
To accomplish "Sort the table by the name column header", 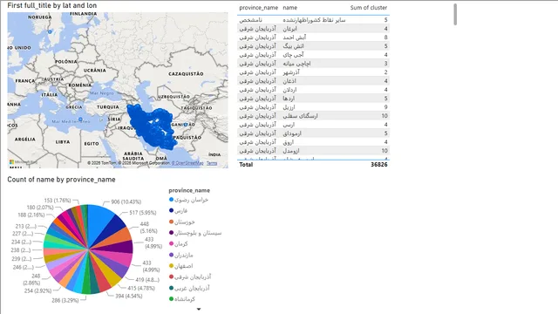I will tap(289, 8).
